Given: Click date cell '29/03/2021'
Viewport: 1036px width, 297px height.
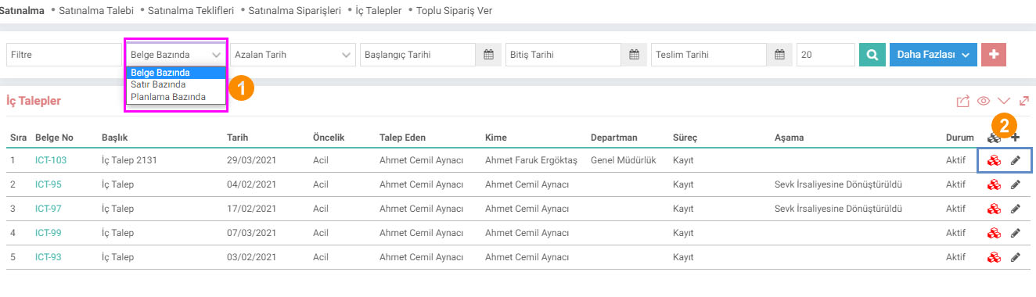Looking at the screenshot, I should point(251,160).
